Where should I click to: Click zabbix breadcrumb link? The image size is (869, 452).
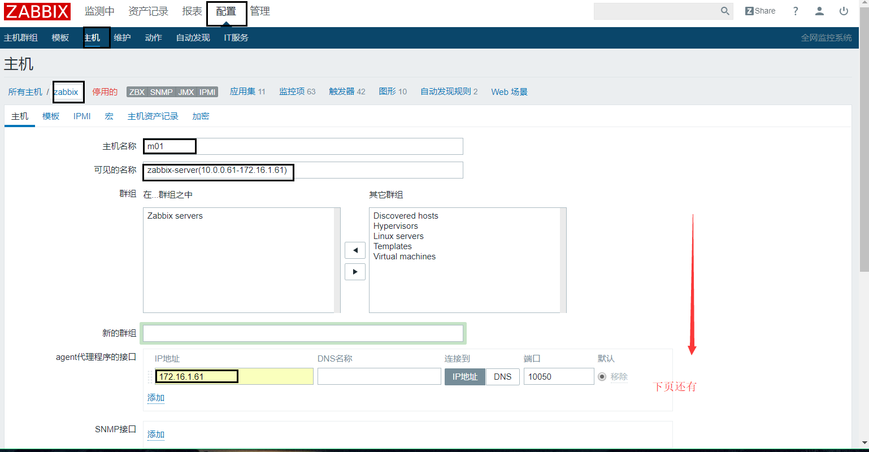point(66,92)
